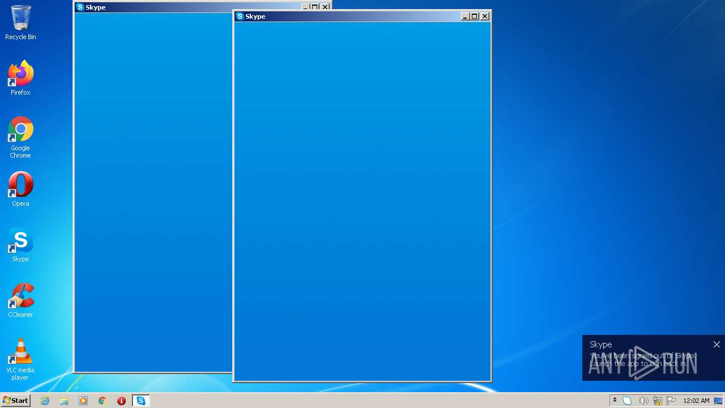Activate the Skype taskbar button
Image resolution: width=725 pixels, height=408 pixels.
[x=140, y=401]
